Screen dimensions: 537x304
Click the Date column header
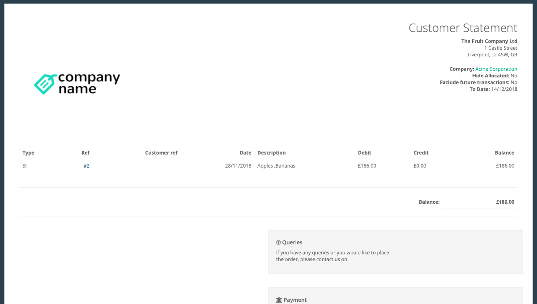(245, 152)
